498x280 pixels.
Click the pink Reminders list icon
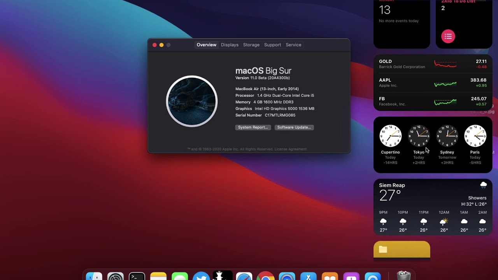448,36
